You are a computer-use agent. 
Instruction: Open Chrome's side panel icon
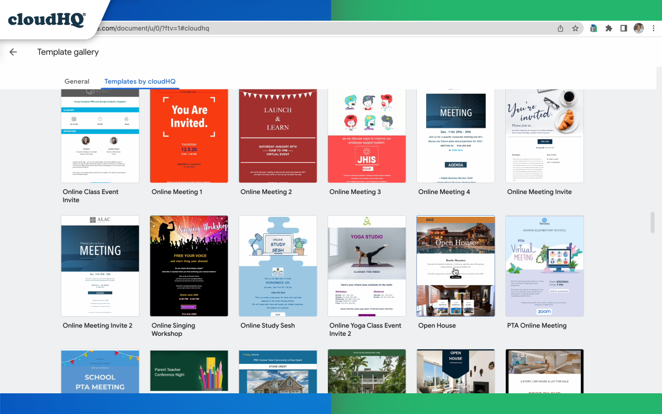click(x=624, y=28)
